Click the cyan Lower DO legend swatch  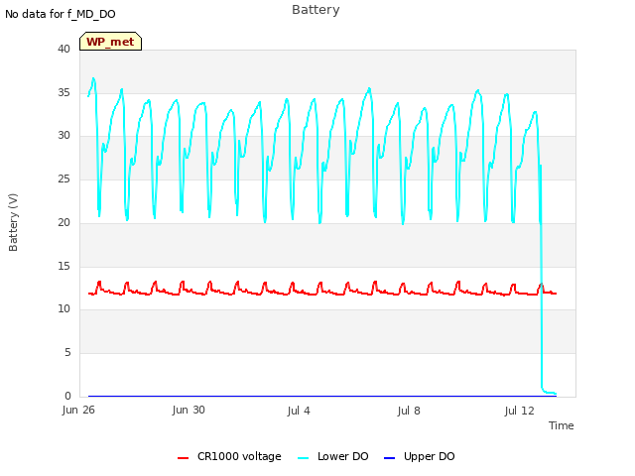tap(303, 458)
